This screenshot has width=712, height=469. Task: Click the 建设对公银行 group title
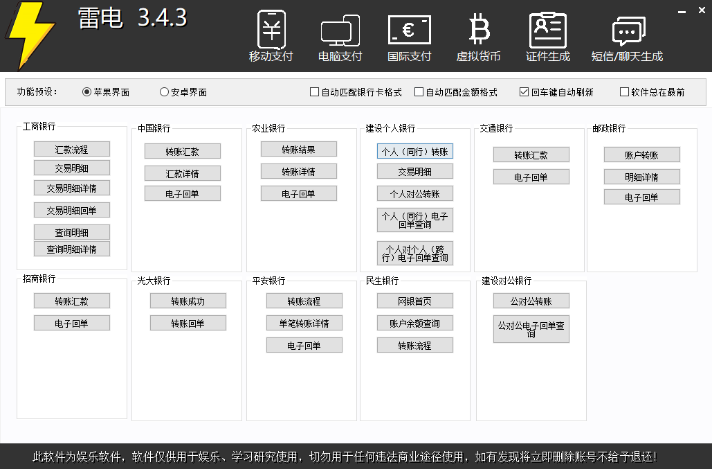point(506,281)
